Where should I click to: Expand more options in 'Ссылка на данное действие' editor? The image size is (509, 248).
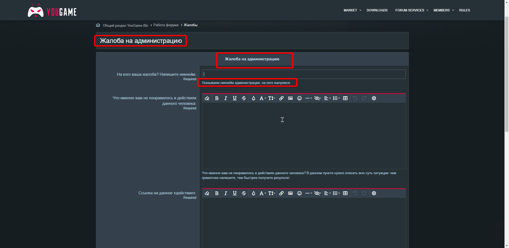tap(309, 193)
